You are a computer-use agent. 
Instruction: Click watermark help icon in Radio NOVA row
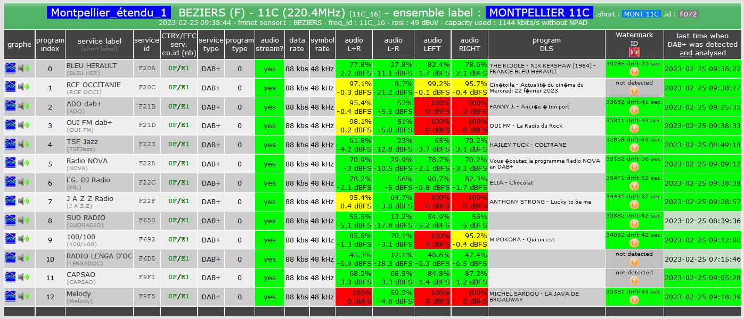click(634, 167)
